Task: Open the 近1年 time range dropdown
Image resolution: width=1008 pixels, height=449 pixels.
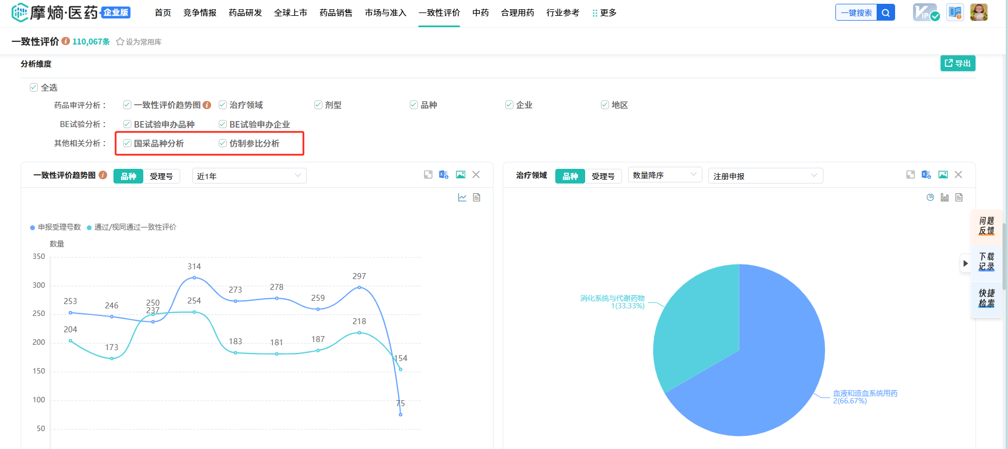Action: click(249, 176)
